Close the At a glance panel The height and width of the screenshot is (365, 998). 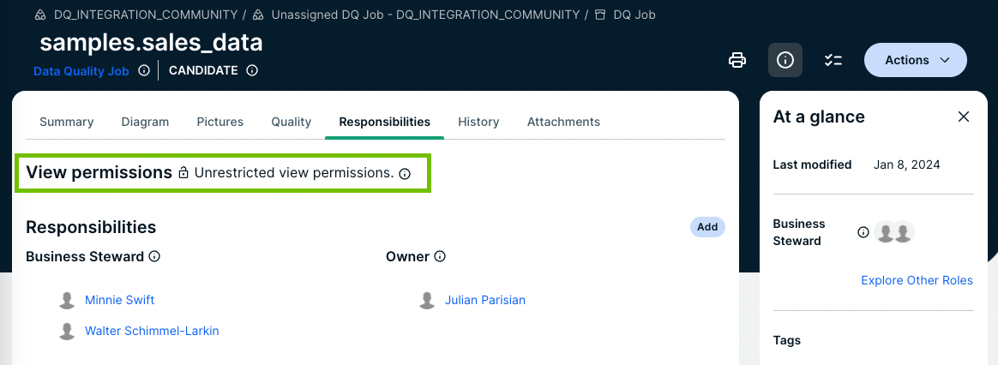(964, 117)
